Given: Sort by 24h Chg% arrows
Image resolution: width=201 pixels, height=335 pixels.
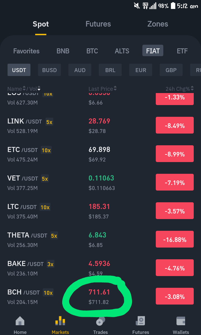Looking at the screenshot, I should click(x=192, y=88).
